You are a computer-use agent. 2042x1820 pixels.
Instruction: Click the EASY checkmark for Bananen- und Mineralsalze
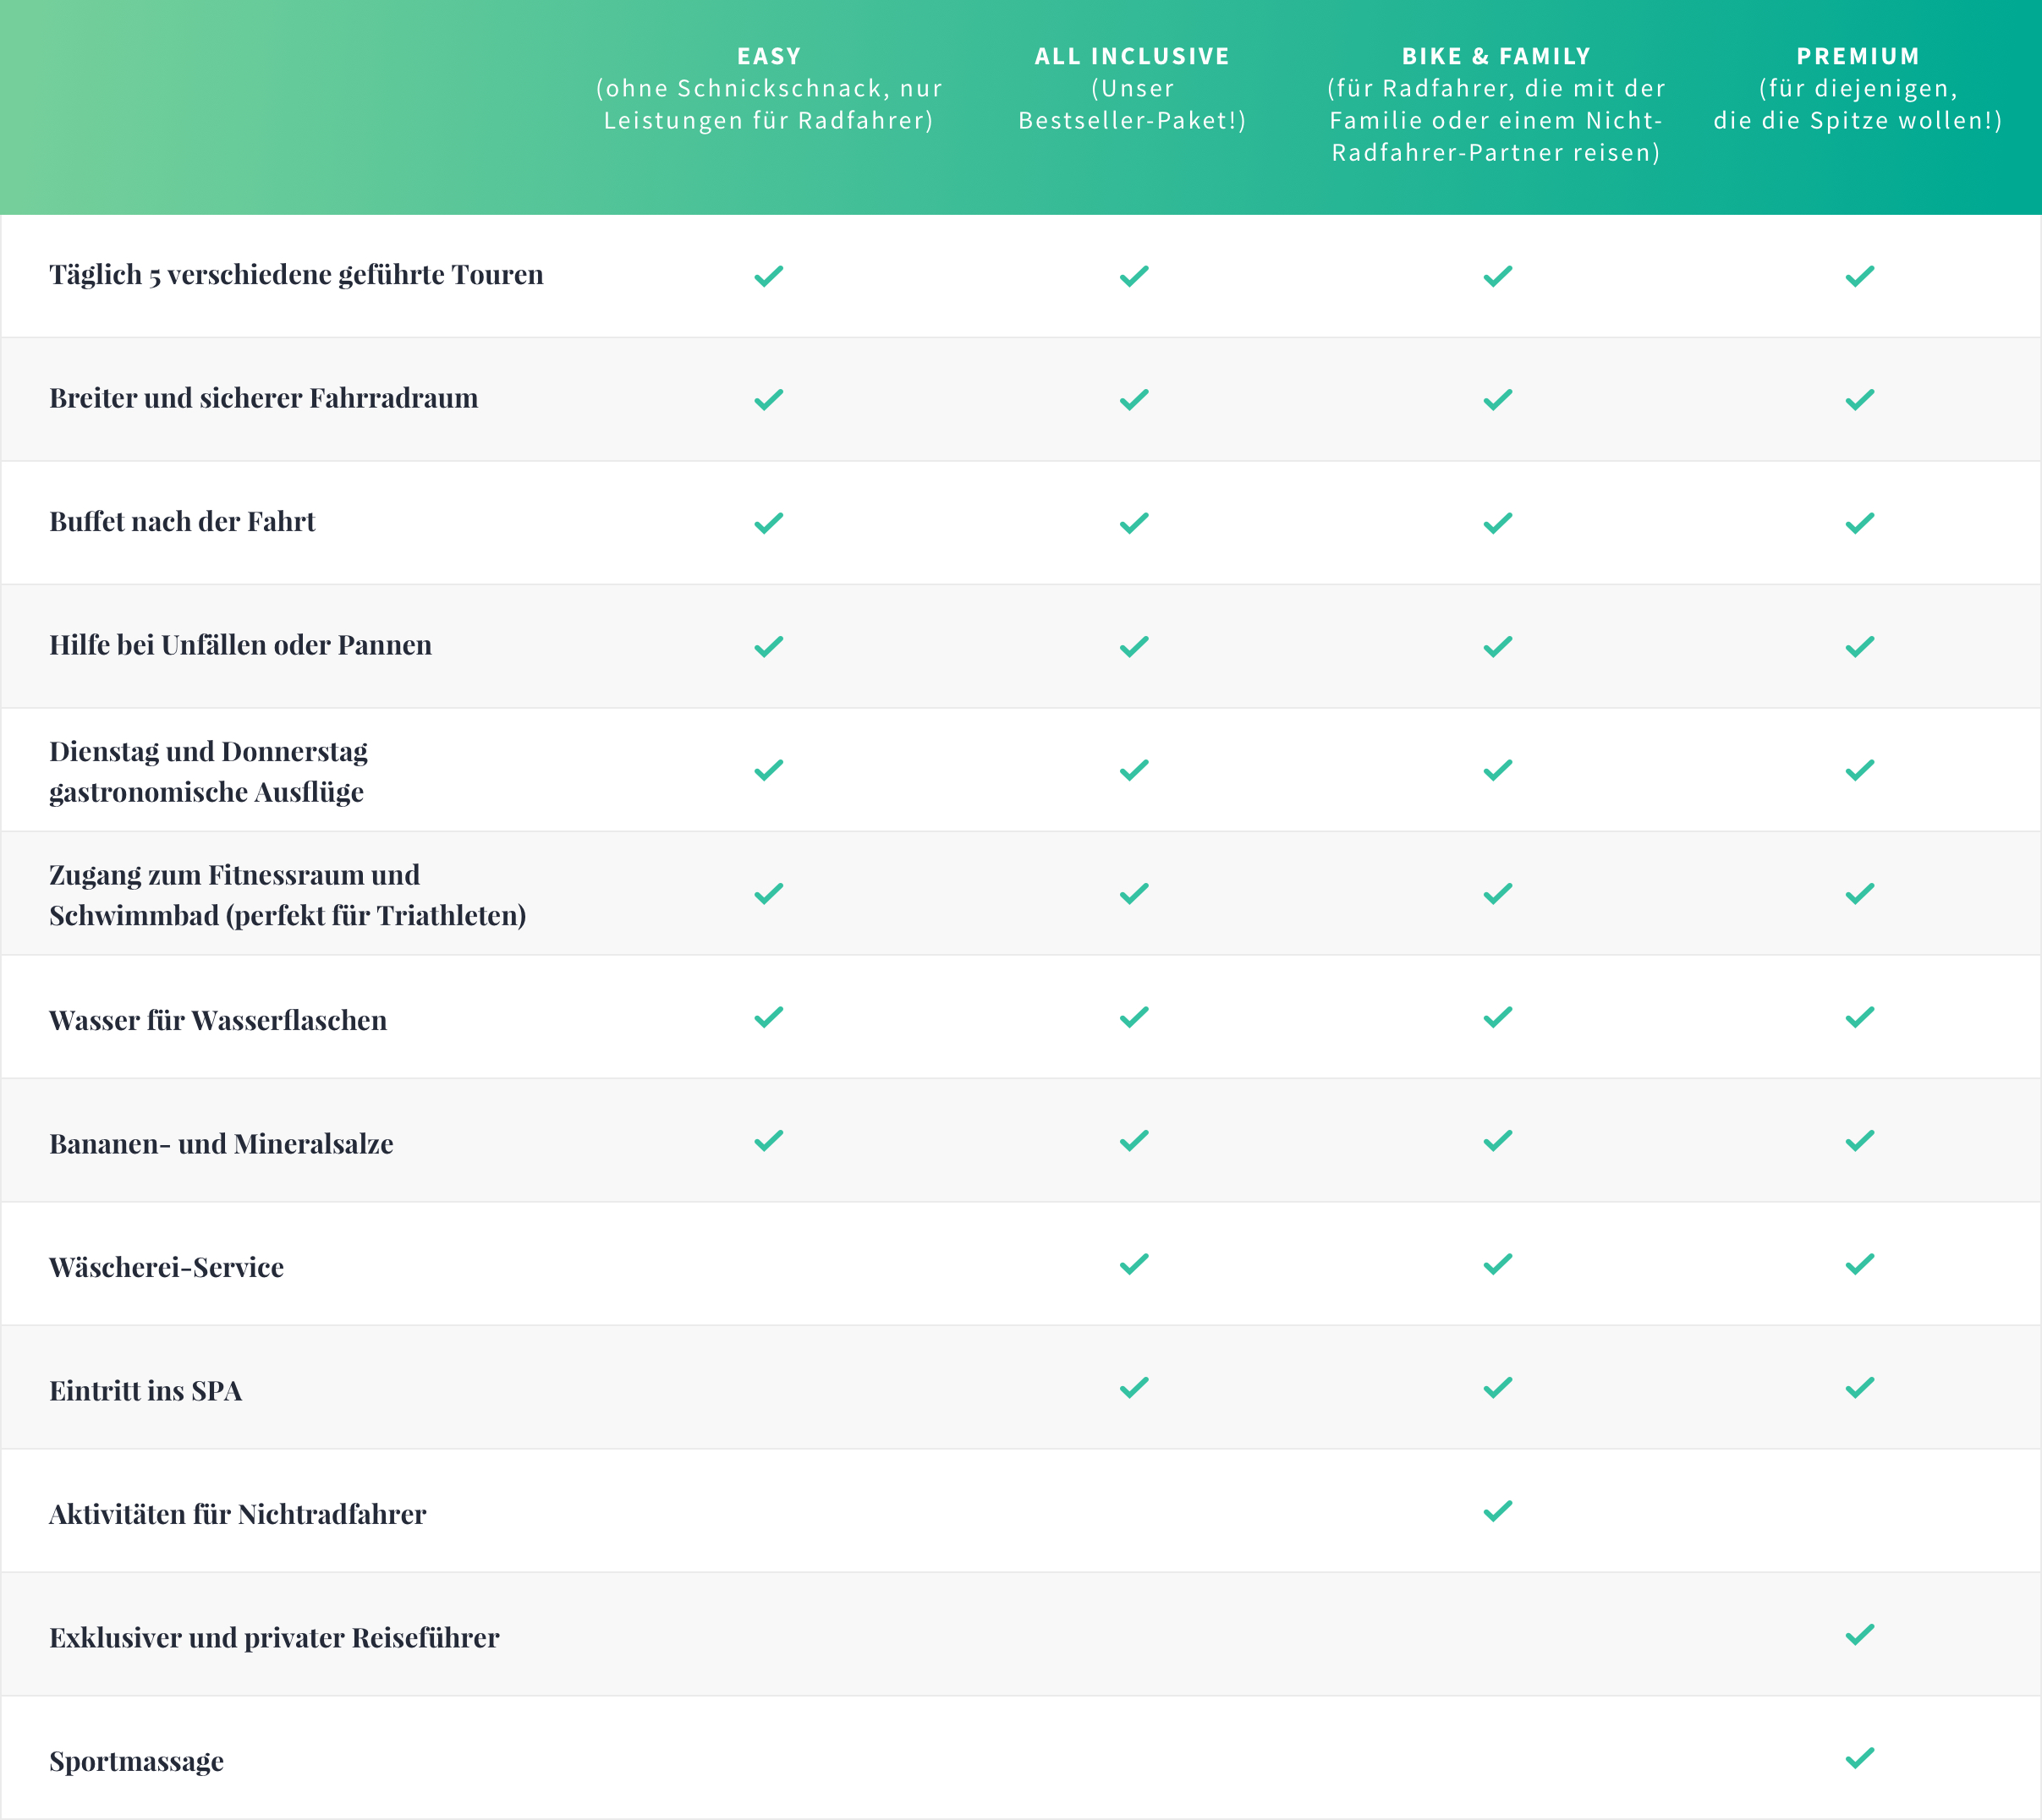coord(768,1141)
